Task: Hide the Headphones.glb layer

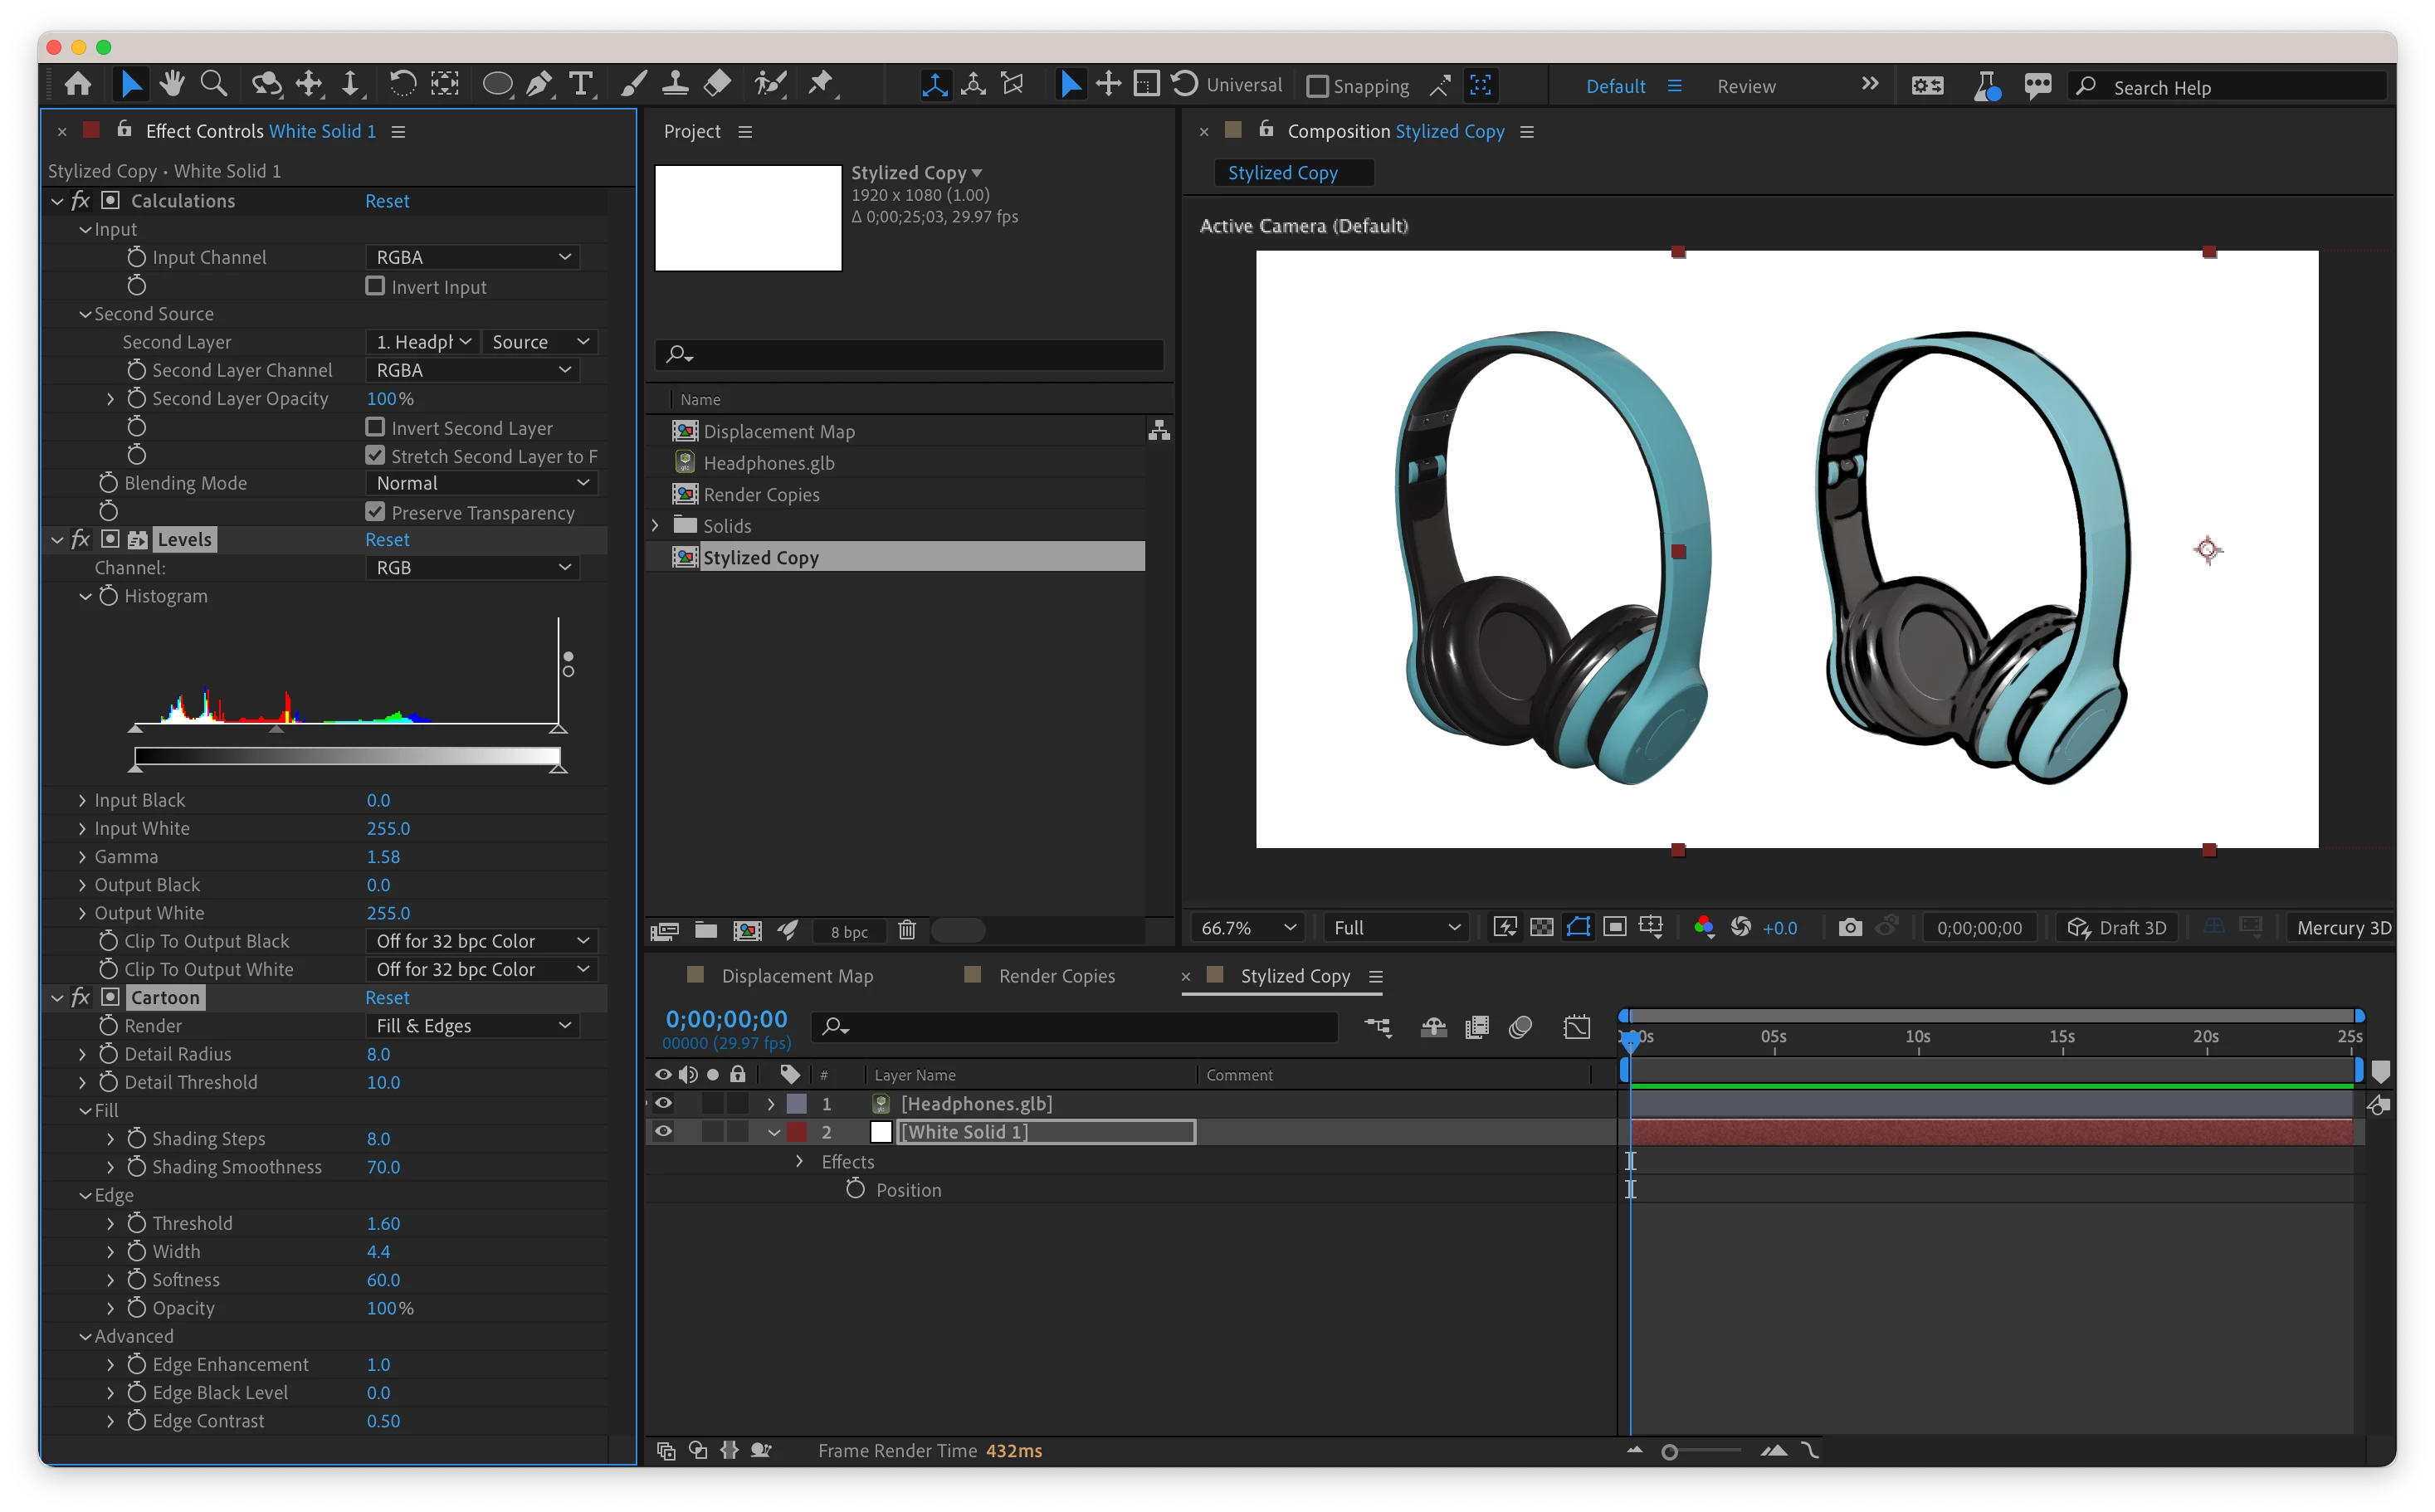Action: click(663, 1104)
